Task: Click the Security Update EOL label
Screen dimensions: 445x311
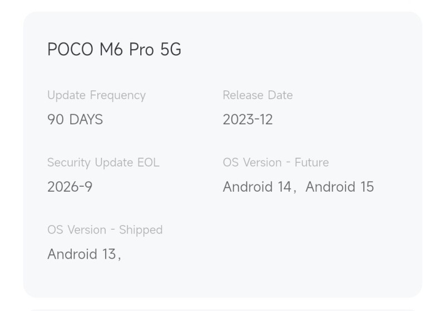Action: (103, 163)
